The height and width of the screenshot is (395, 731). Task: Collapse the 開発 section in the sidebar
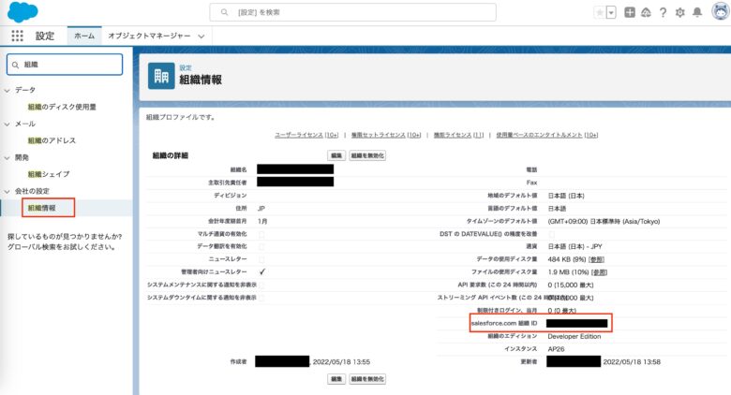pos(7,158)
